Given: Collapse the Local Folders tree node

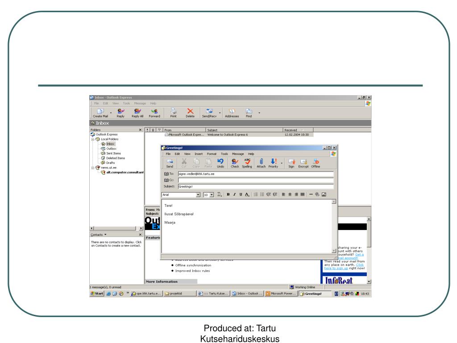Looking at the screenshot, I should 93,139.
